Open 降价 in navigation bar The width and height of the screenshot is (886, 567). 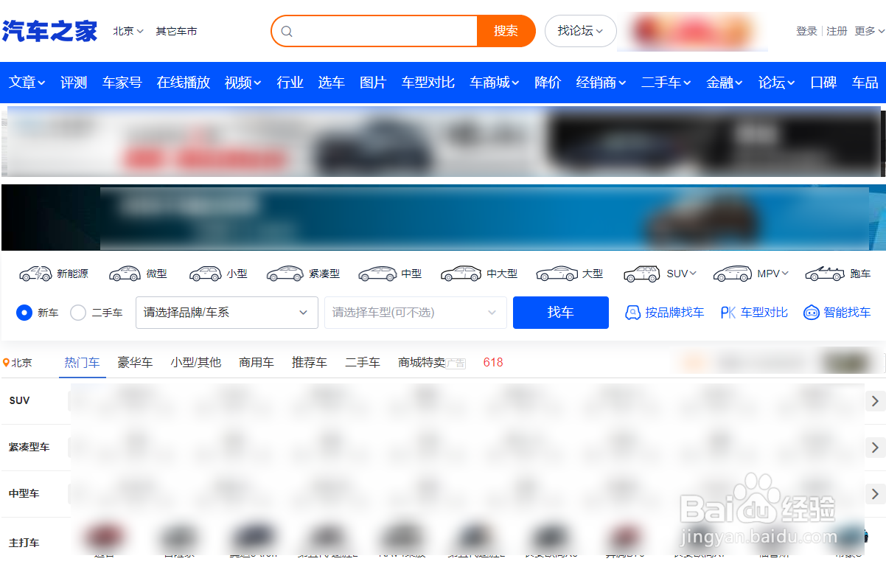[548, 83]
